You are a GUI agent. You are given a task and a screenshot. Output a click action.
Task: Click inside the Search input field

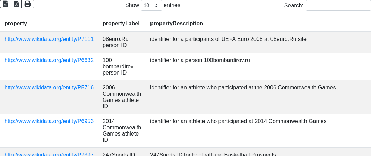tap(338, 6)
